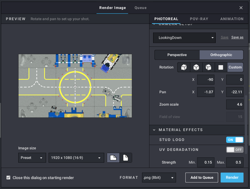Image resolution: width=250 pixels, height=189 pixels.
Task: Open the Queue tab
Action: 140,8
